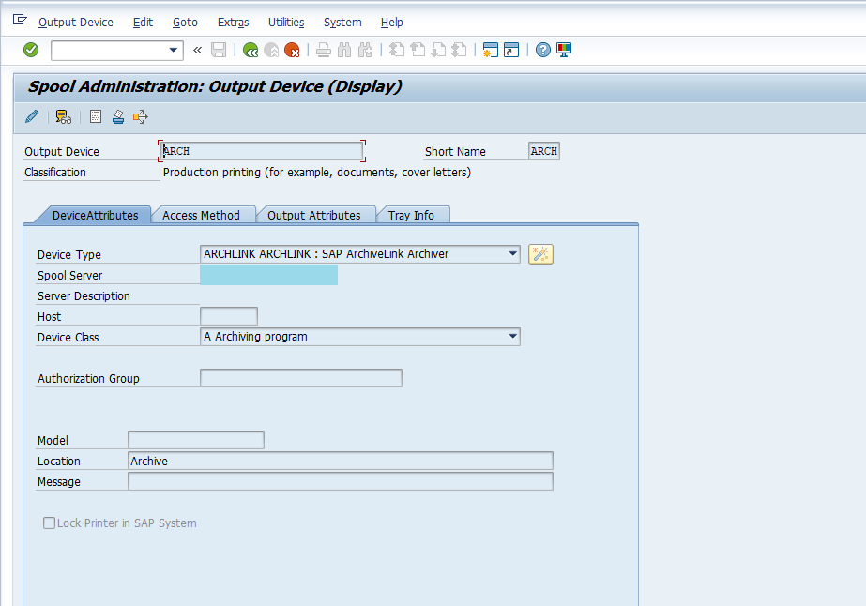Click the Exit up-arrow icon

(x=271, y=51)
